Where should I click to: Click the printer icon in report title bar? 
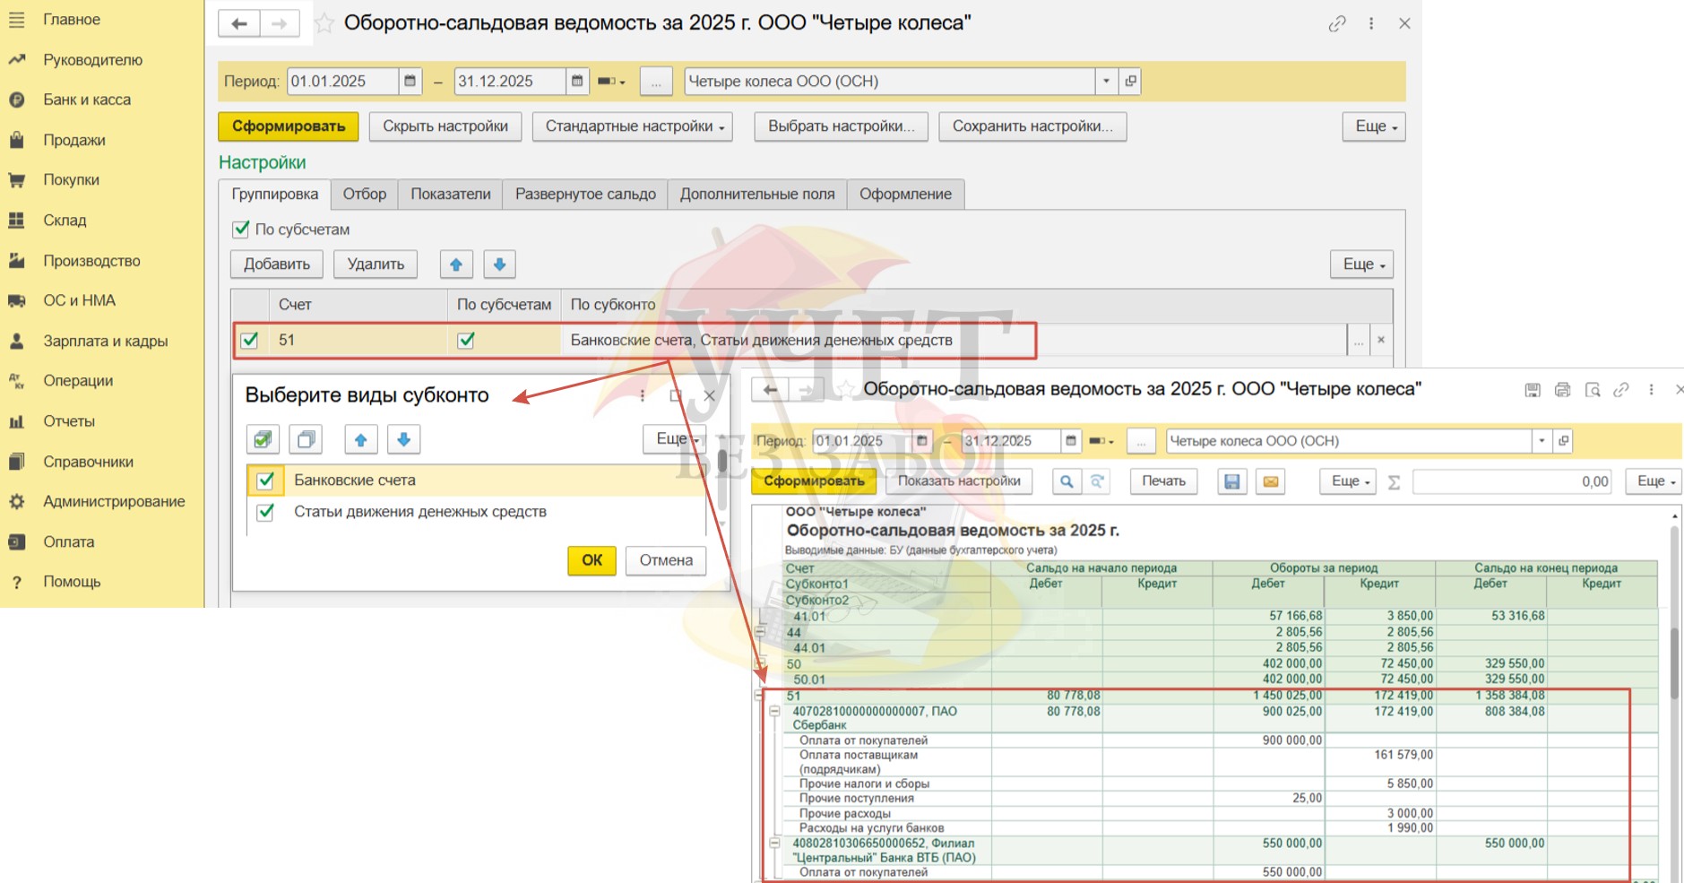point(1562,390)
